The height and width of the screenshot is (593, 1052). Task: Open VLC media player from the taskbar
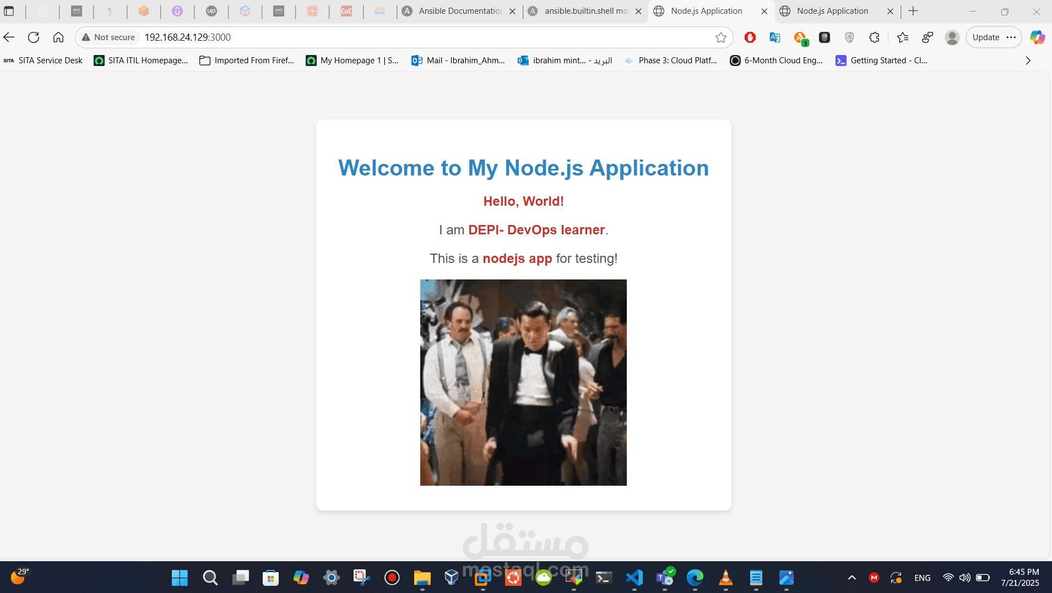726,578
